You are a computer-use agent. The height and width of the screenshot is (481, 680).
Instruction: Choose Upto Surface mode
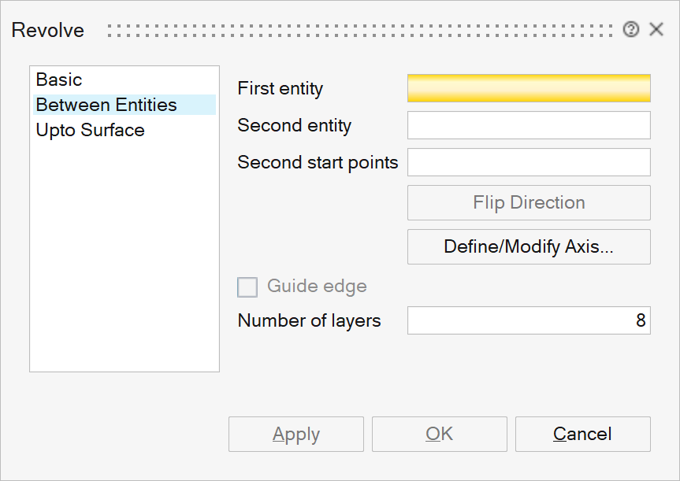coord(91,130)
